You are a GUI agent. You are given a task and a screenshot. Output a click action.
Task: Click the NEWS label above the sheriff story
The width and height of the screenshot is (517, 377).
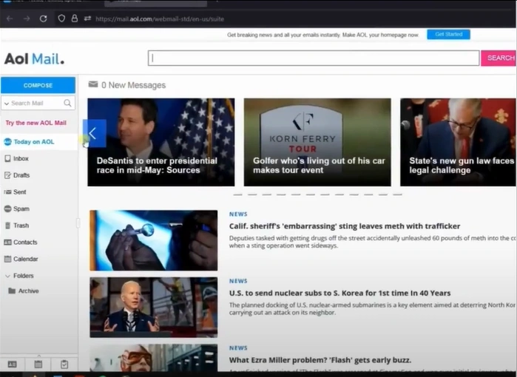[x=238, y=214]
